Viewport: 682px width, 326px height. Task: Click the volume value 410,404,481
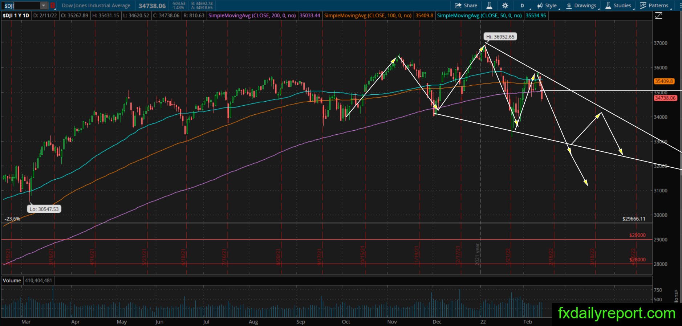[38, 280]
